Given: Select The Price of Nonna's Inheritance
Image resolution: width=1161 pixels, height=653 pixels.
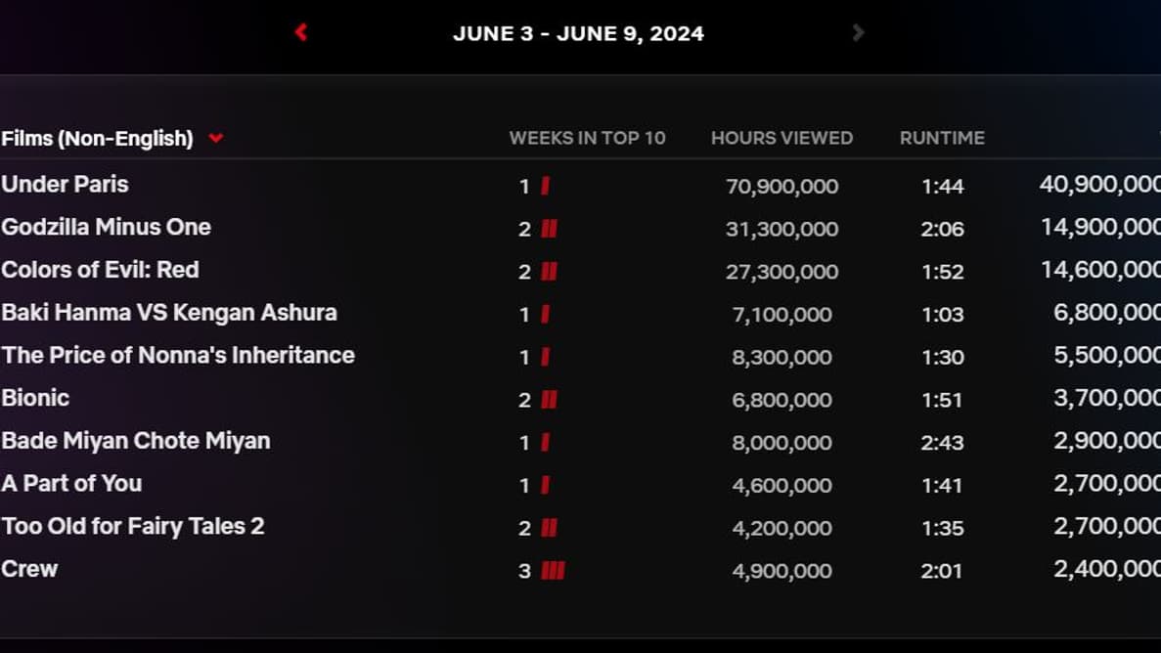Looking at the screenshot, I should coord(178,356).
